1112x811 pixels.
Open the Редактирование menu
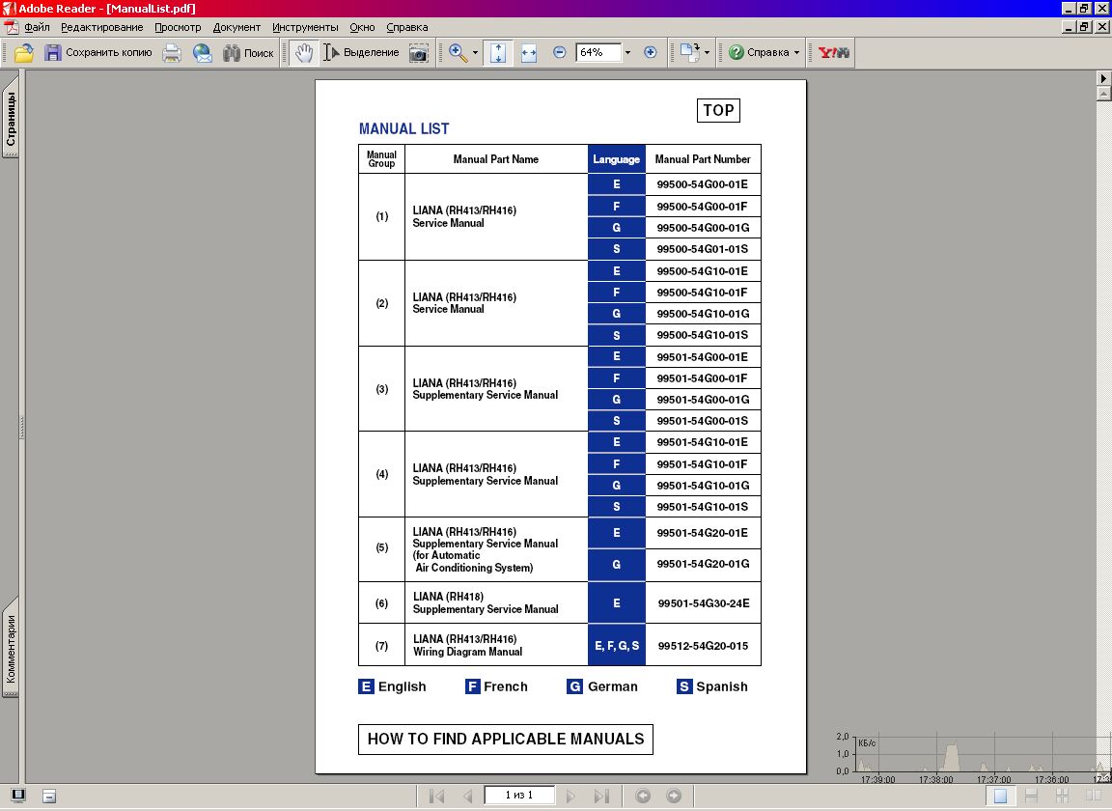click(x=102, y=27)
